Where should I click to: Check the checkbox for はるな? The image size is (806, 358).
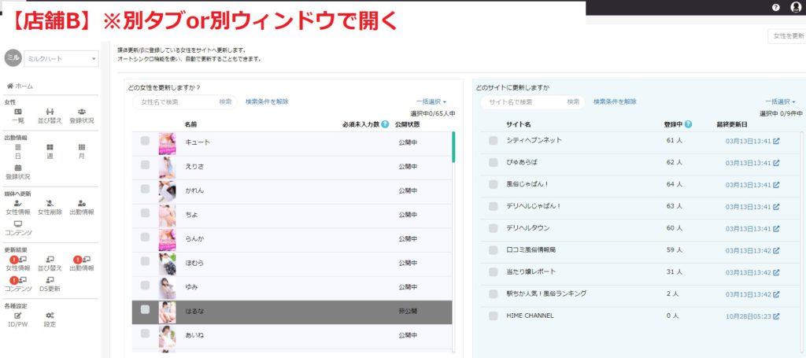(145, 309)
